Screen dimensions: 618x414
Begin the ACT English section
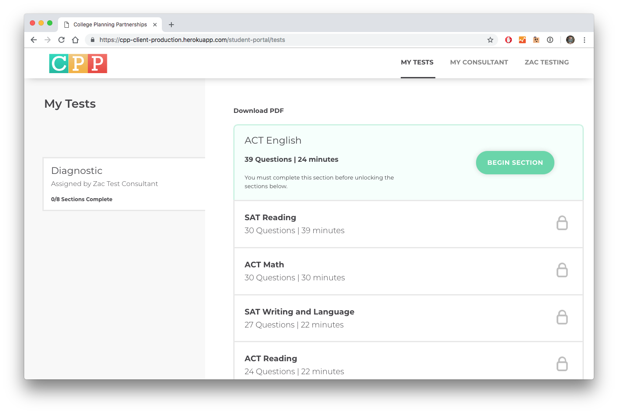pyautogui.click(x=515, y=163)
